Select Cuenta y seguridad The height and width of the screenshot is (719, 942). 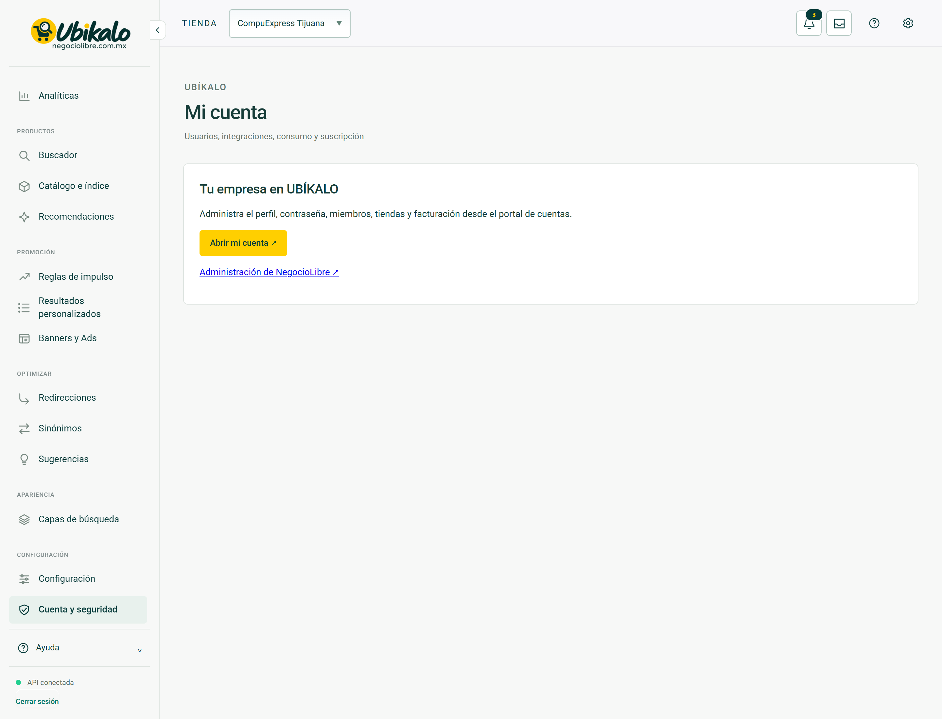click(x=78, y=610)
